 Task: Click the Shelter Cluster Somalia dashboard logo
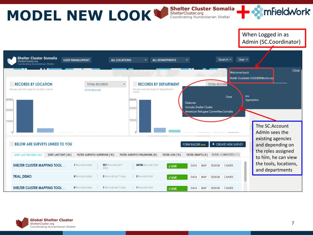click(32, 61)
